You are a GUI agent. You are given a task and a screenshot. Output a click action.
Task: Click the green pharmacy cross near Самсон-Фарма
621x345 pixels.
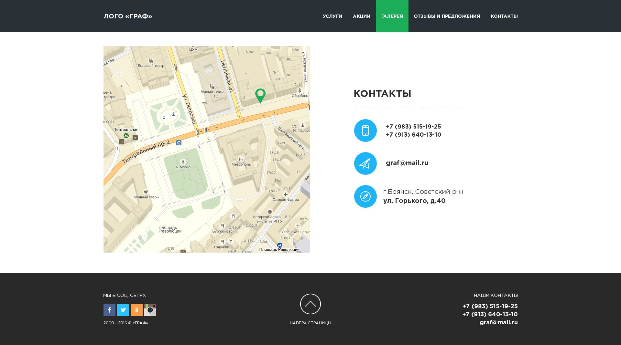click(286, 194)
